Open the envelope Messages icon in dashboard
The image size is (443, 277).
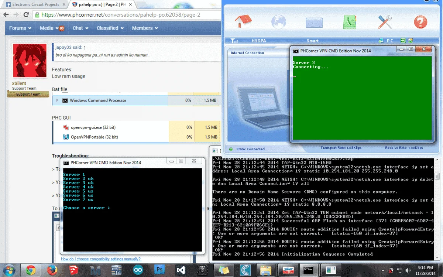tap(314, 23)
